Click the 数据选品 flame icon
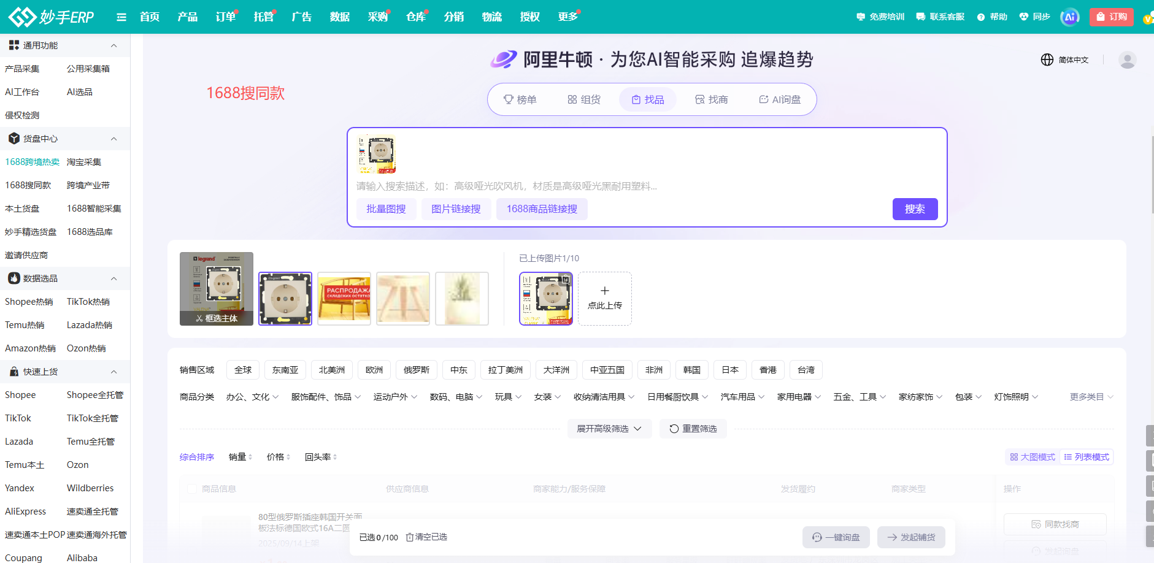 tap(14, 278)
